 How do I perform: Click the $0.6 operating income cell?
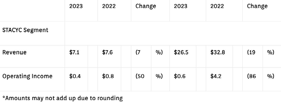point(180,76)
